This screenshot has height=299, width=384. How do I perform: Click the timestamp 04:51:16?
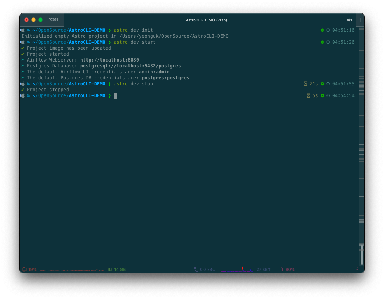pyautogui.click(x=343, y=30)
